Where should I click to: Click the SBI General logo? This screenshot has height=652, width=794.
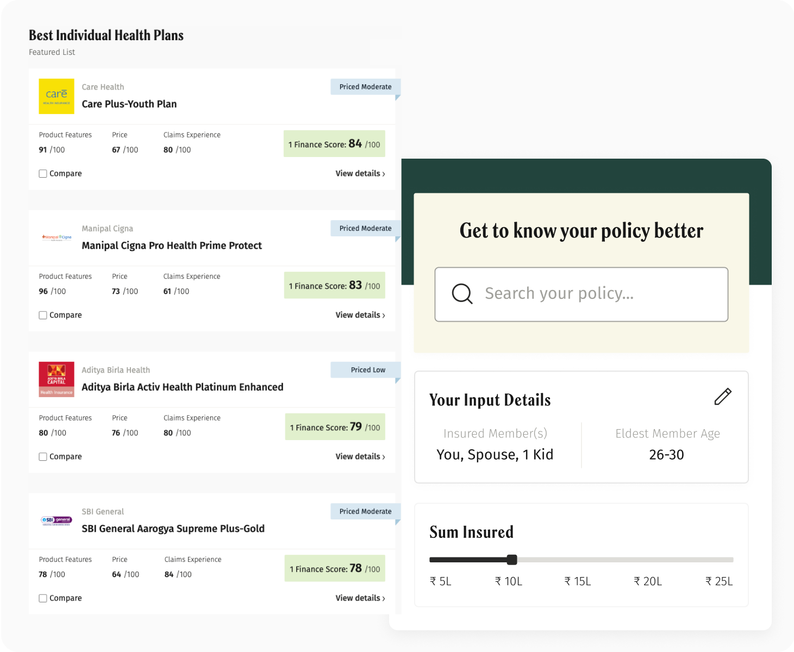(57, 521)
